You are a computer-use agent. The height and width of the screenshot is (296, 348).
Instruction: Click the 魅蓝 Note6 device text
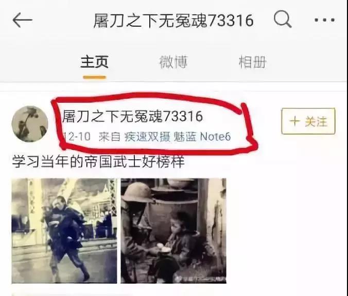point(202,137)
